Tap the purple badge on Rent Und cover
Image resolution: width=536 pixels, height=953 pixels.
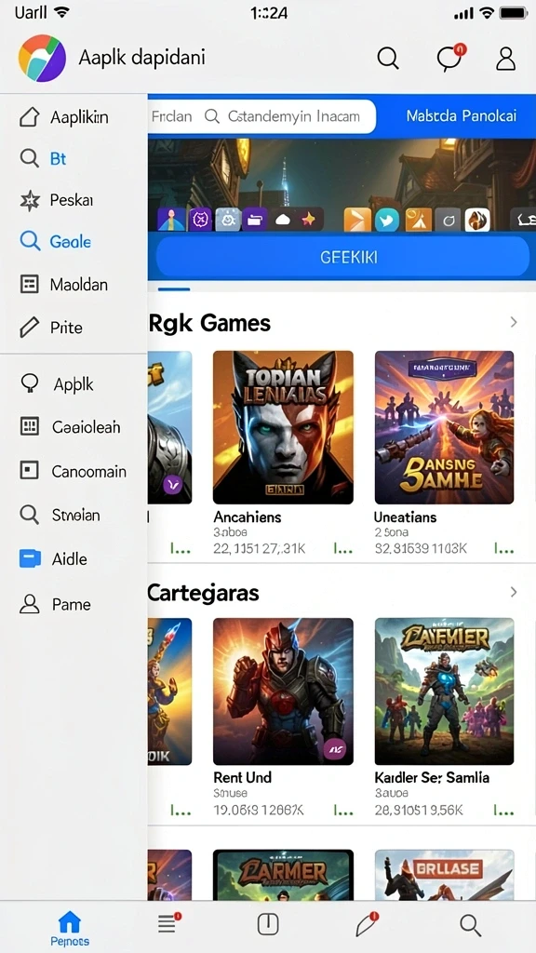point(334,749)
